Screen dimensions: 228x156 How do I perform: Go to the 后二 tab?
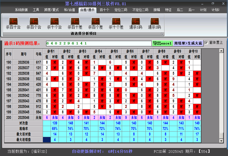pyautogui.click(x=180, y=10)
